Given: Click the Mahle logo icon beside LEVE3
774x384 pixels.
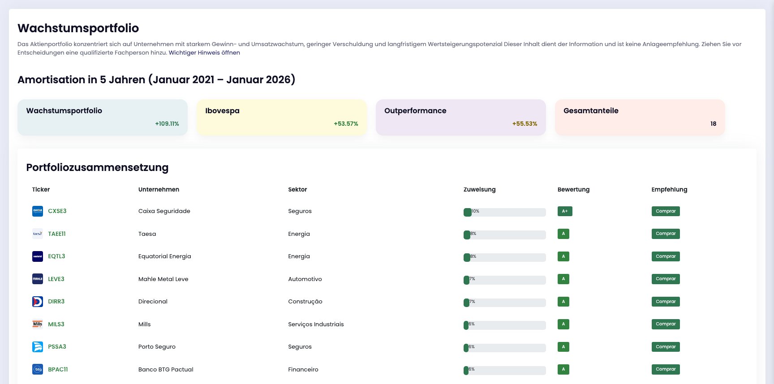Looking at the screenshot, I should click(x=38, y=279).
